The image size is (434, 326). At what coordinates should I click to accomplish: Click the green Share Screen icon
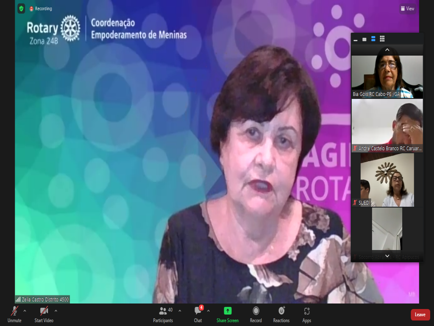pos(228,311)
